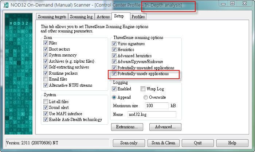Go to the Actions tab
The width and height of the screenshot is (255, 152).
pos(103,17)
